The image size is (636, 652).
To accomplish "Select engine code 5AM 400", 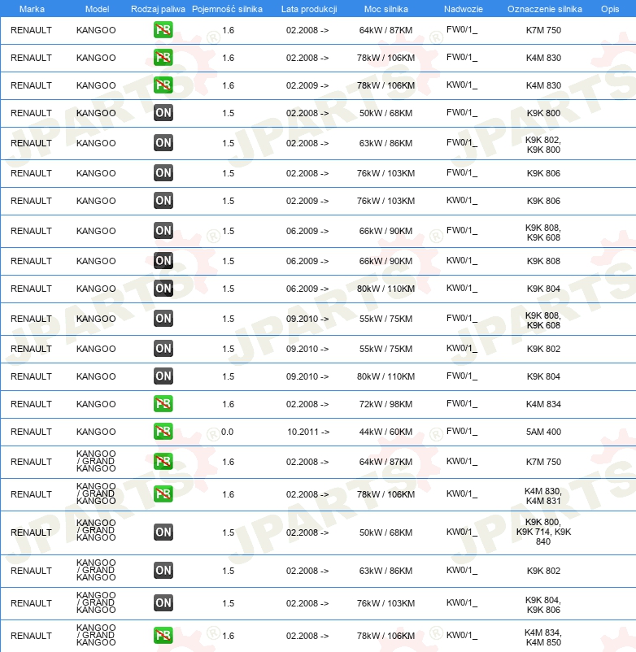I will [x=543, y=432].
